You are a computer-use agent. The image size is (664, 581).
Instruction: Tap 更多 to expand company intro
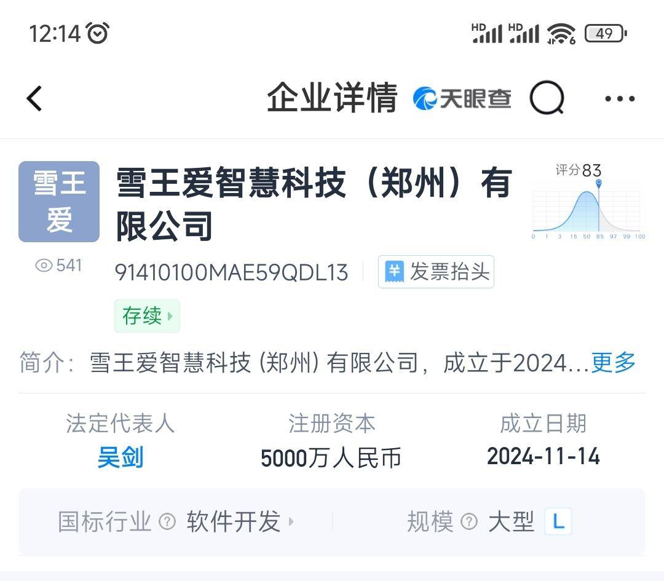click(613, 363)
